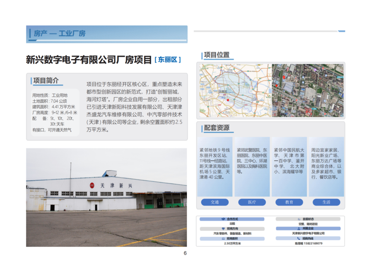Click the hotline number 15822169079
This screenshot has width=371, height=276.
[313, 243]
